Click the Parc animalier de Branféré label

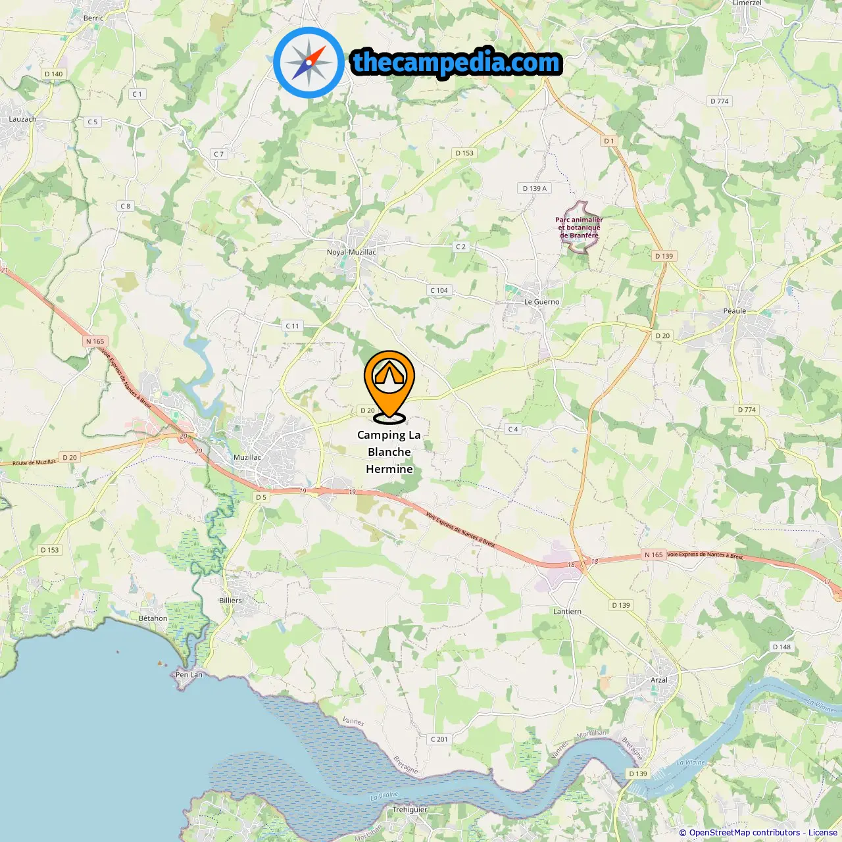point(579,228)
